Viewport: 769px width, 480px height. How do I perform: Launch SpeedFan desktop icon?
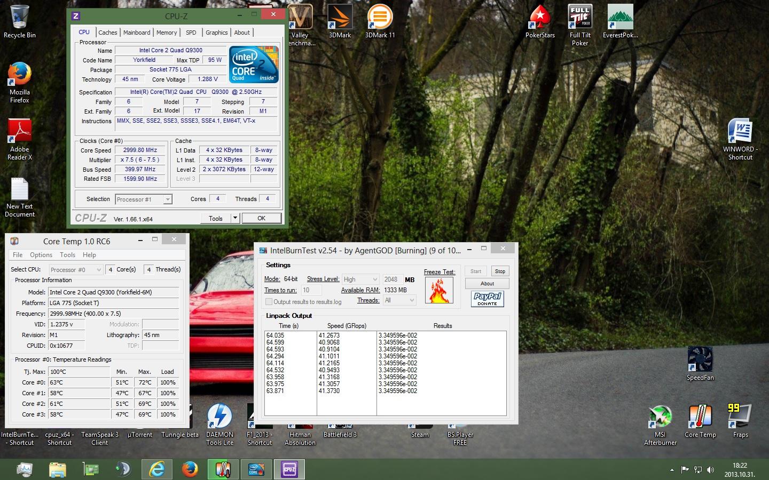[x=700, y=364]
